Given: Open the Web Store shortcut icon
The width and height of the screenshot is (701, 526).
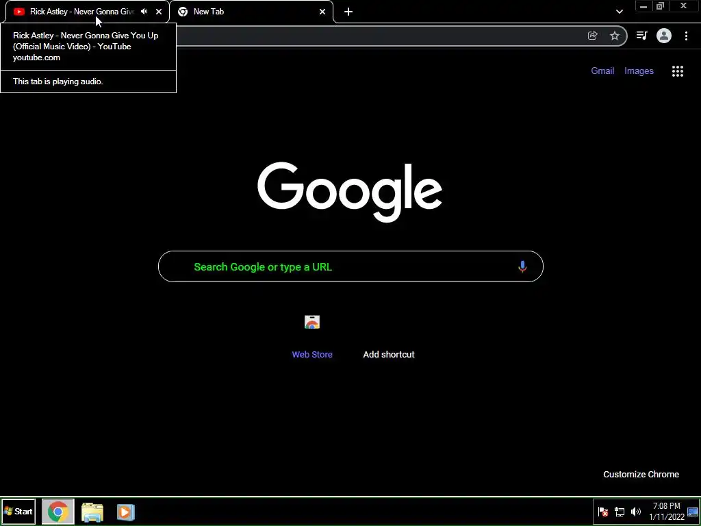Looking at the screenshot, I should (312, 322).
